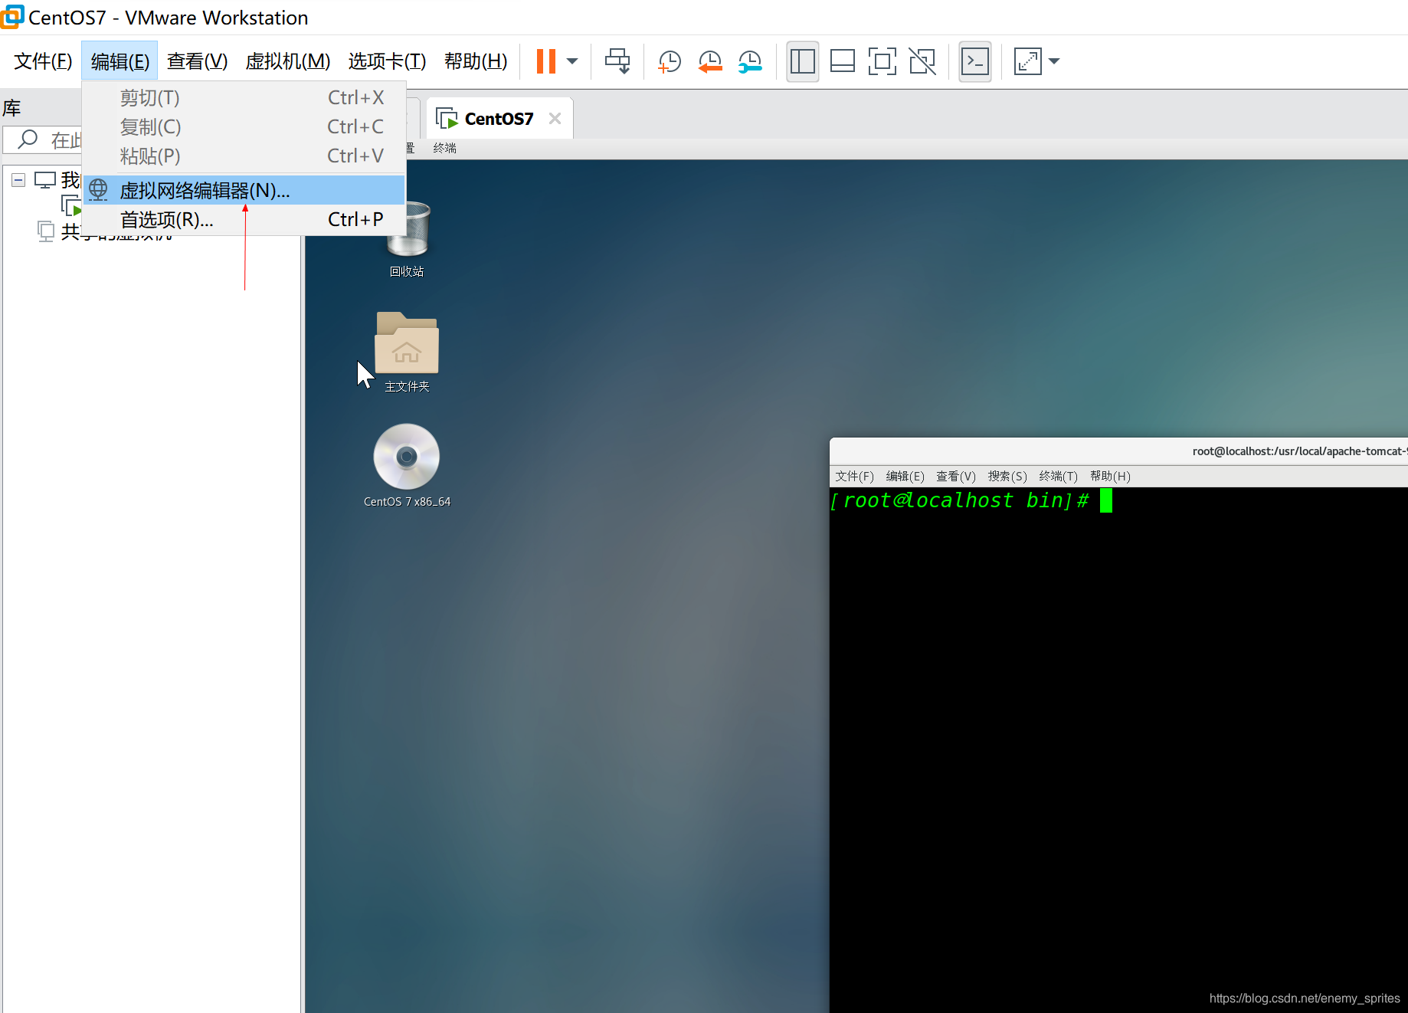Screen dimensions: 1408x1013
Task: Click the library search magnifier icon
Action: tap(28, 139)
